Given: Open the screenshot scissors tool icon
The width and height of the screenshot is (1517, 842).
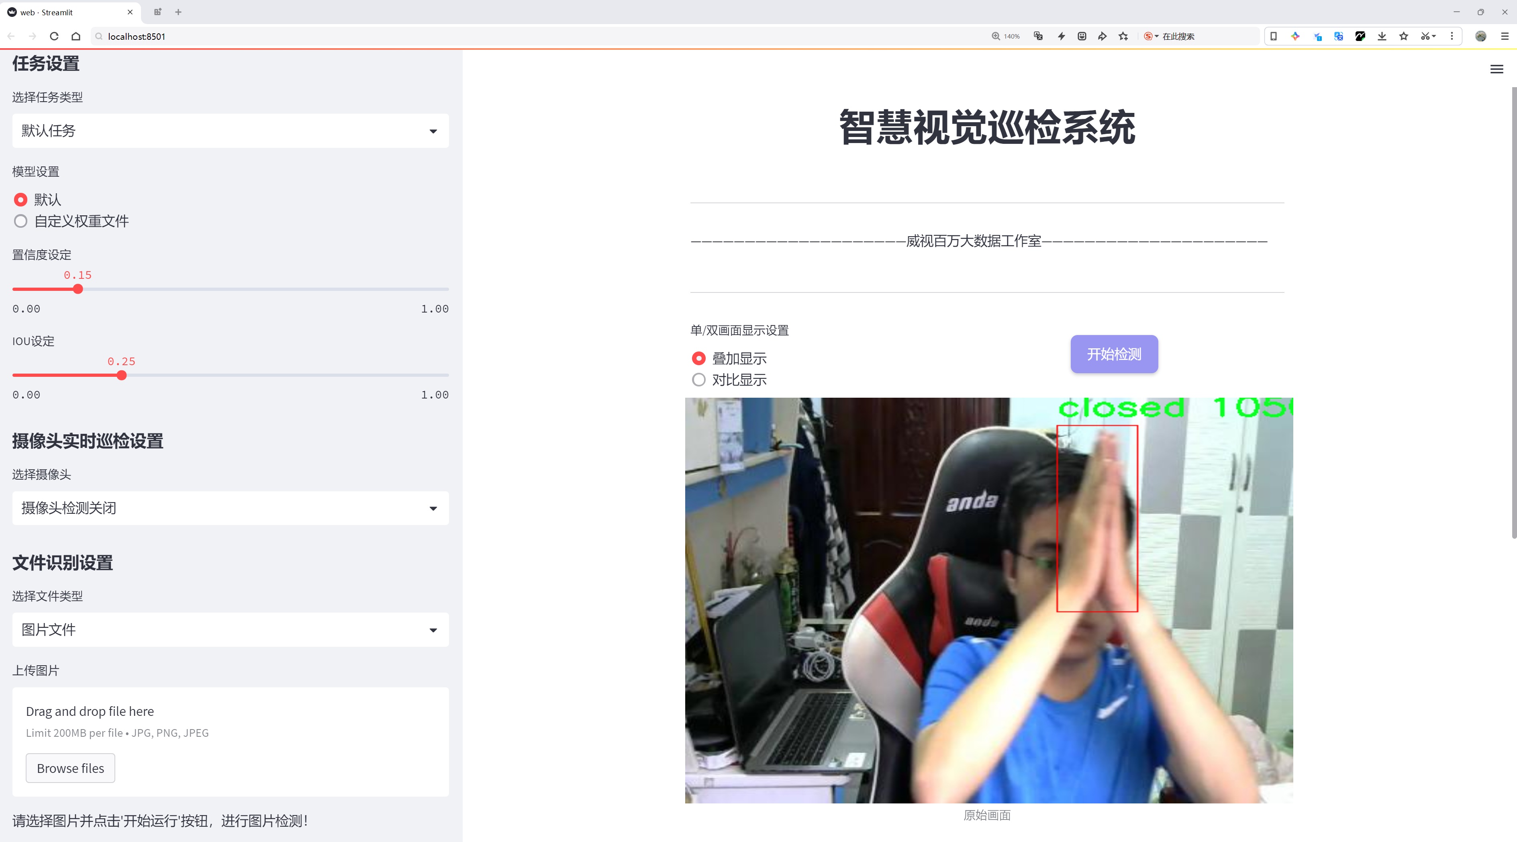Looking at the screenshot, I should (1425, 37).
